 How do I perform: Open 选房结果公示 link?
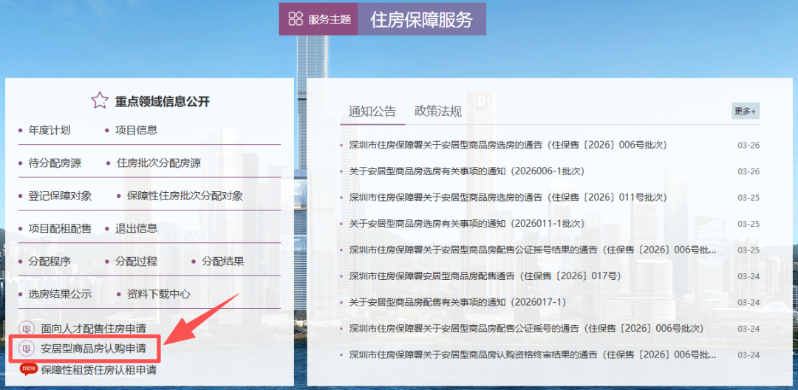coord(60,294)
